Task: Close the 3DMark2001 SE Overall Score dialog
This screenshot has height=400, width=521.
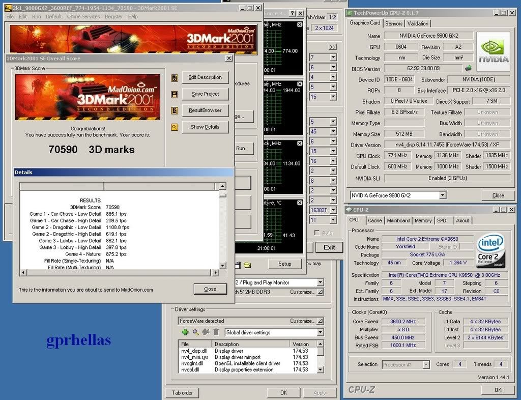Action: point(229,58)
